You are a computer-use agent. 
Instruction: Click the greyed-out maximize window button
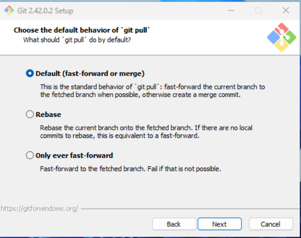(258, 10)
